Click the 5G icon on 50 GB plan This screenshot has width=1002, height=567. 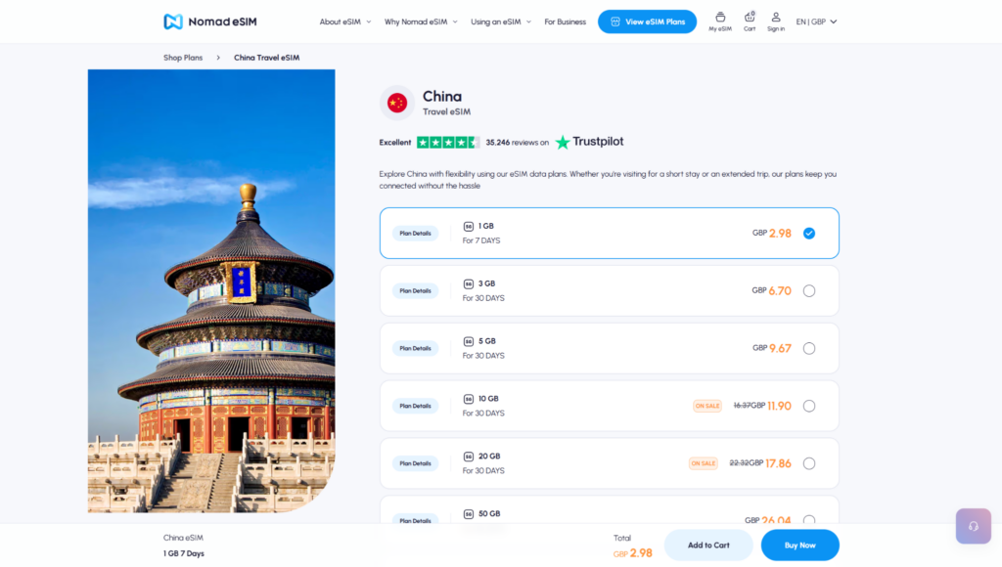(x=469, y=513)
